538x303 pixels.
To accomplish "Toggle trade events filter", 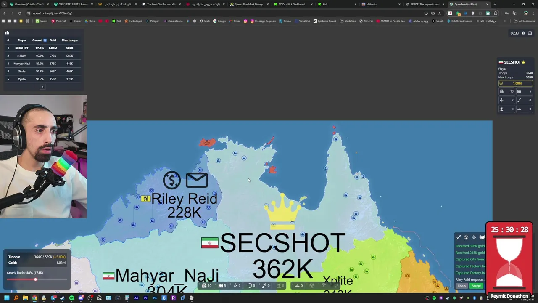I will click(x=474, y=237).
